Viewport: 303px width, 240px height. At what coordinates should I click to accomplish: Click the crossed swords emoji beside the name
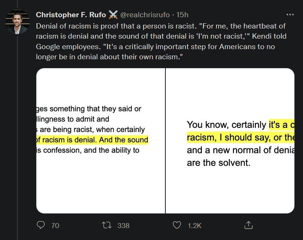(x=113, y=15)
